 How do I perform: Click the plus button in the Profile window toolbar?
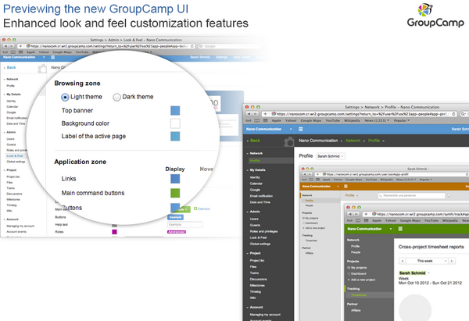click(265, 114)
